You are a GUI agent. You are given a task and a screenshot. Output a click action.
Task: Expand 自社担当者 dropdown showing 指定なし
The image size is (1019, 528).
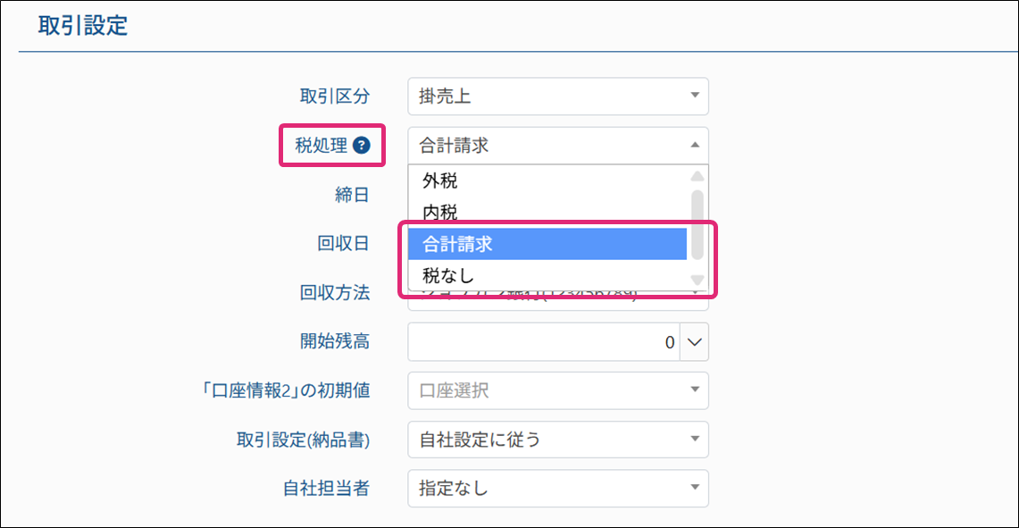point(557,489)
